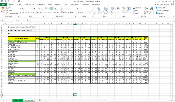
Task: Click the Save icon in quick access toolbar
Action: 5,1
